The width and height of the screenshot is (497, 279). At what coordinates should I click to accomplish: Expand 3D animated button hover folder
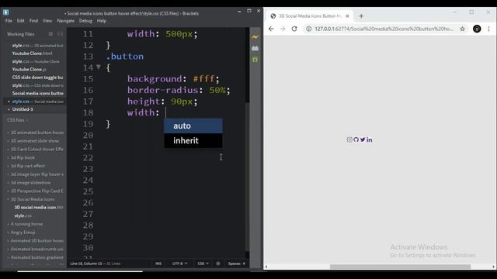pyautogui.click(x=36, y=133)
